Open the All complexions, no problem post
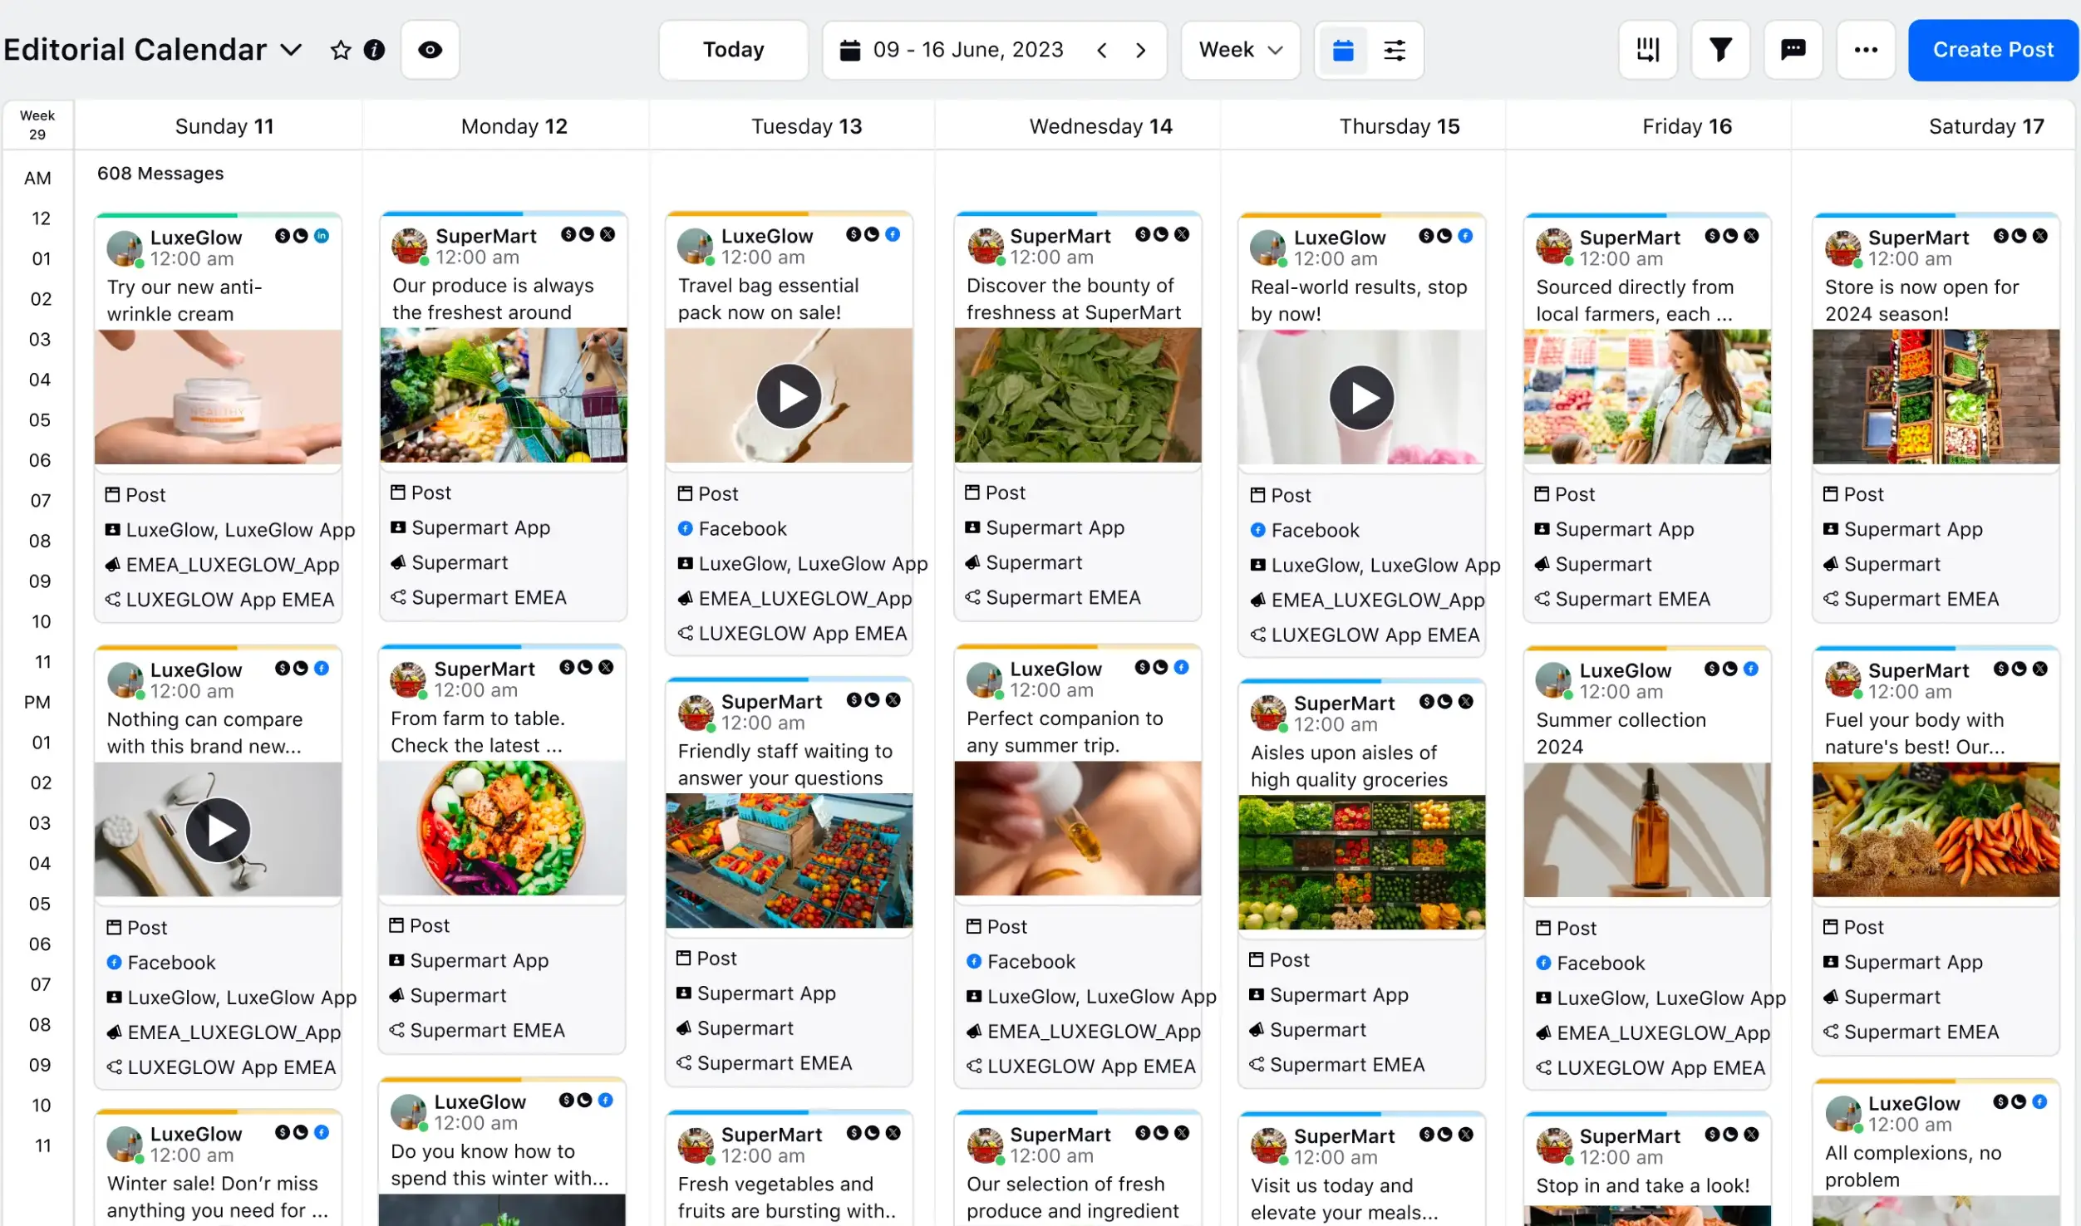The width and height of the screenshot is (2081, 1226). 1936,1154
